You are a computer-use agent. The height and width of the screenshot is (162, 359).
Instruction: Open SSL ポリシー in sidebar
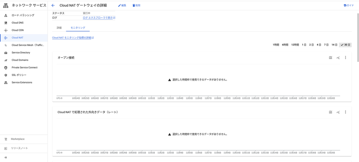tap(24, 75)
